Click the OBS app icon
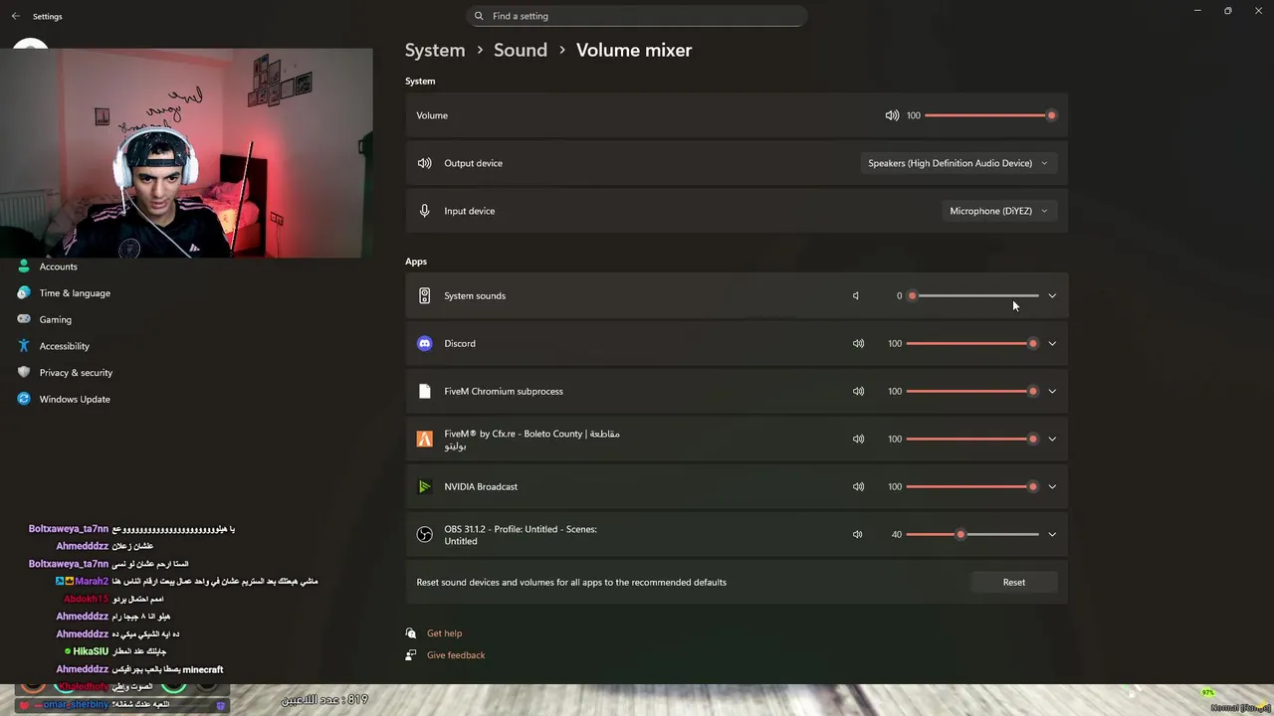The image size is (1274, 716). pyautogui.click(x=425, y=534)
